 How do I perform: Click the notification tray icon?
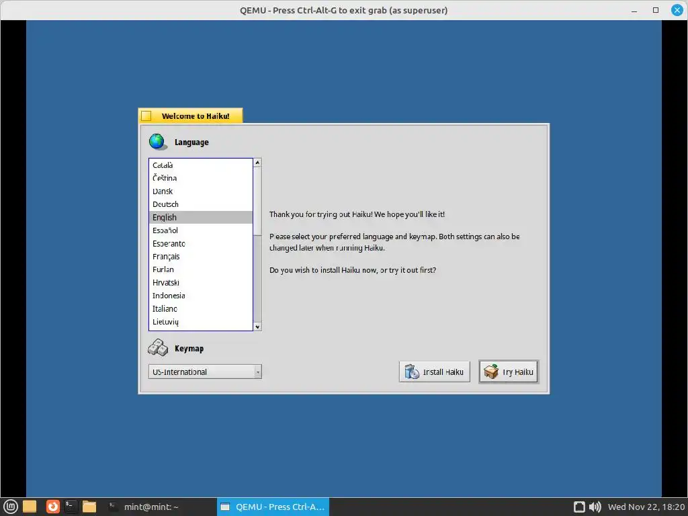click(579, 507)
